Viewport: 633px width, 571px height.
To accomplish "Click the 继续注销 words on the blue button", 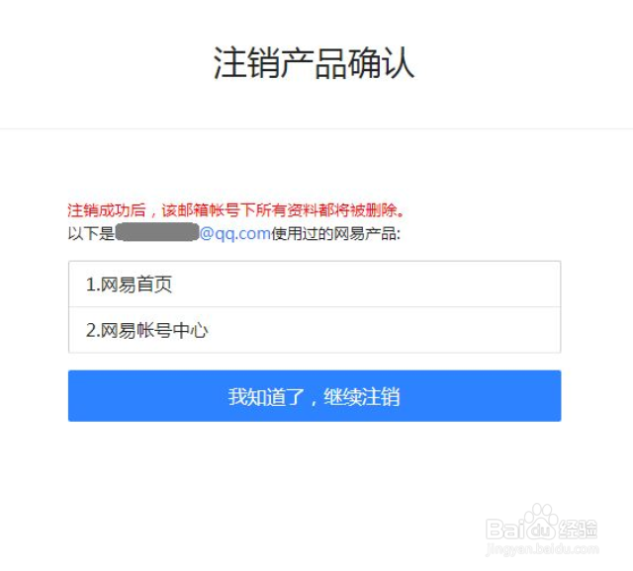I will tap(361, 397).
